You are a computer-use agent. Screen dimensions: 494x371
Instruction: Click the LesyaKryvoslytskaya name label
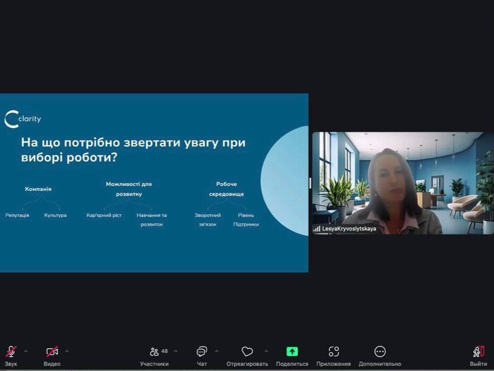click(349, 229)
